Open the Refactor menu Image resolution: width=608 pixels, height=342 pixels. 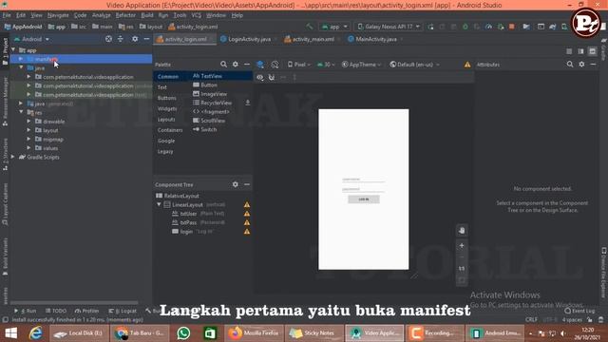[125, 15]
